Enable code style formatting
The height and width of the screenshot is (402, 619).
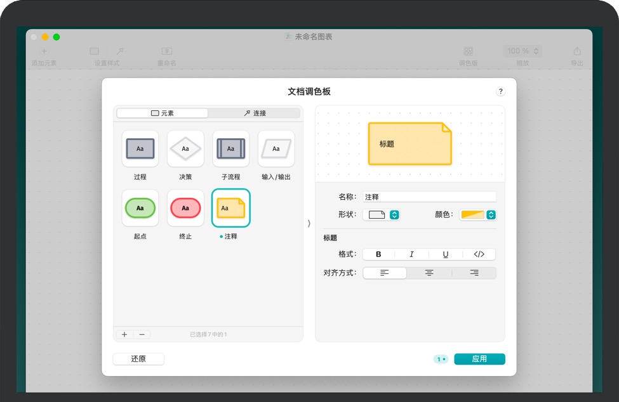[479, 254]
